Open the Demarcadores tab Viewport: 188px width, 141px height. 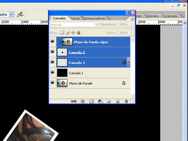click(x=95, y=18)
